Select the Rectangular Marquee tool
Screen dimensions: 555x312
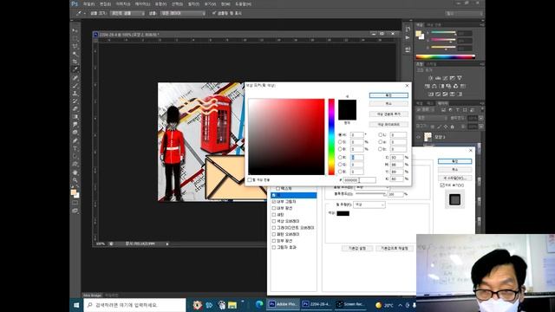click(x=75, y=39)
